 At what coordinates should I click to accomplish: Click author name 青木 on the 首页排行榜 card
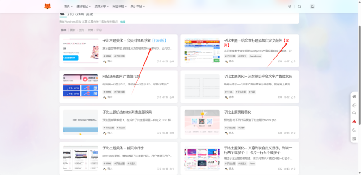(x=110, y=169)
